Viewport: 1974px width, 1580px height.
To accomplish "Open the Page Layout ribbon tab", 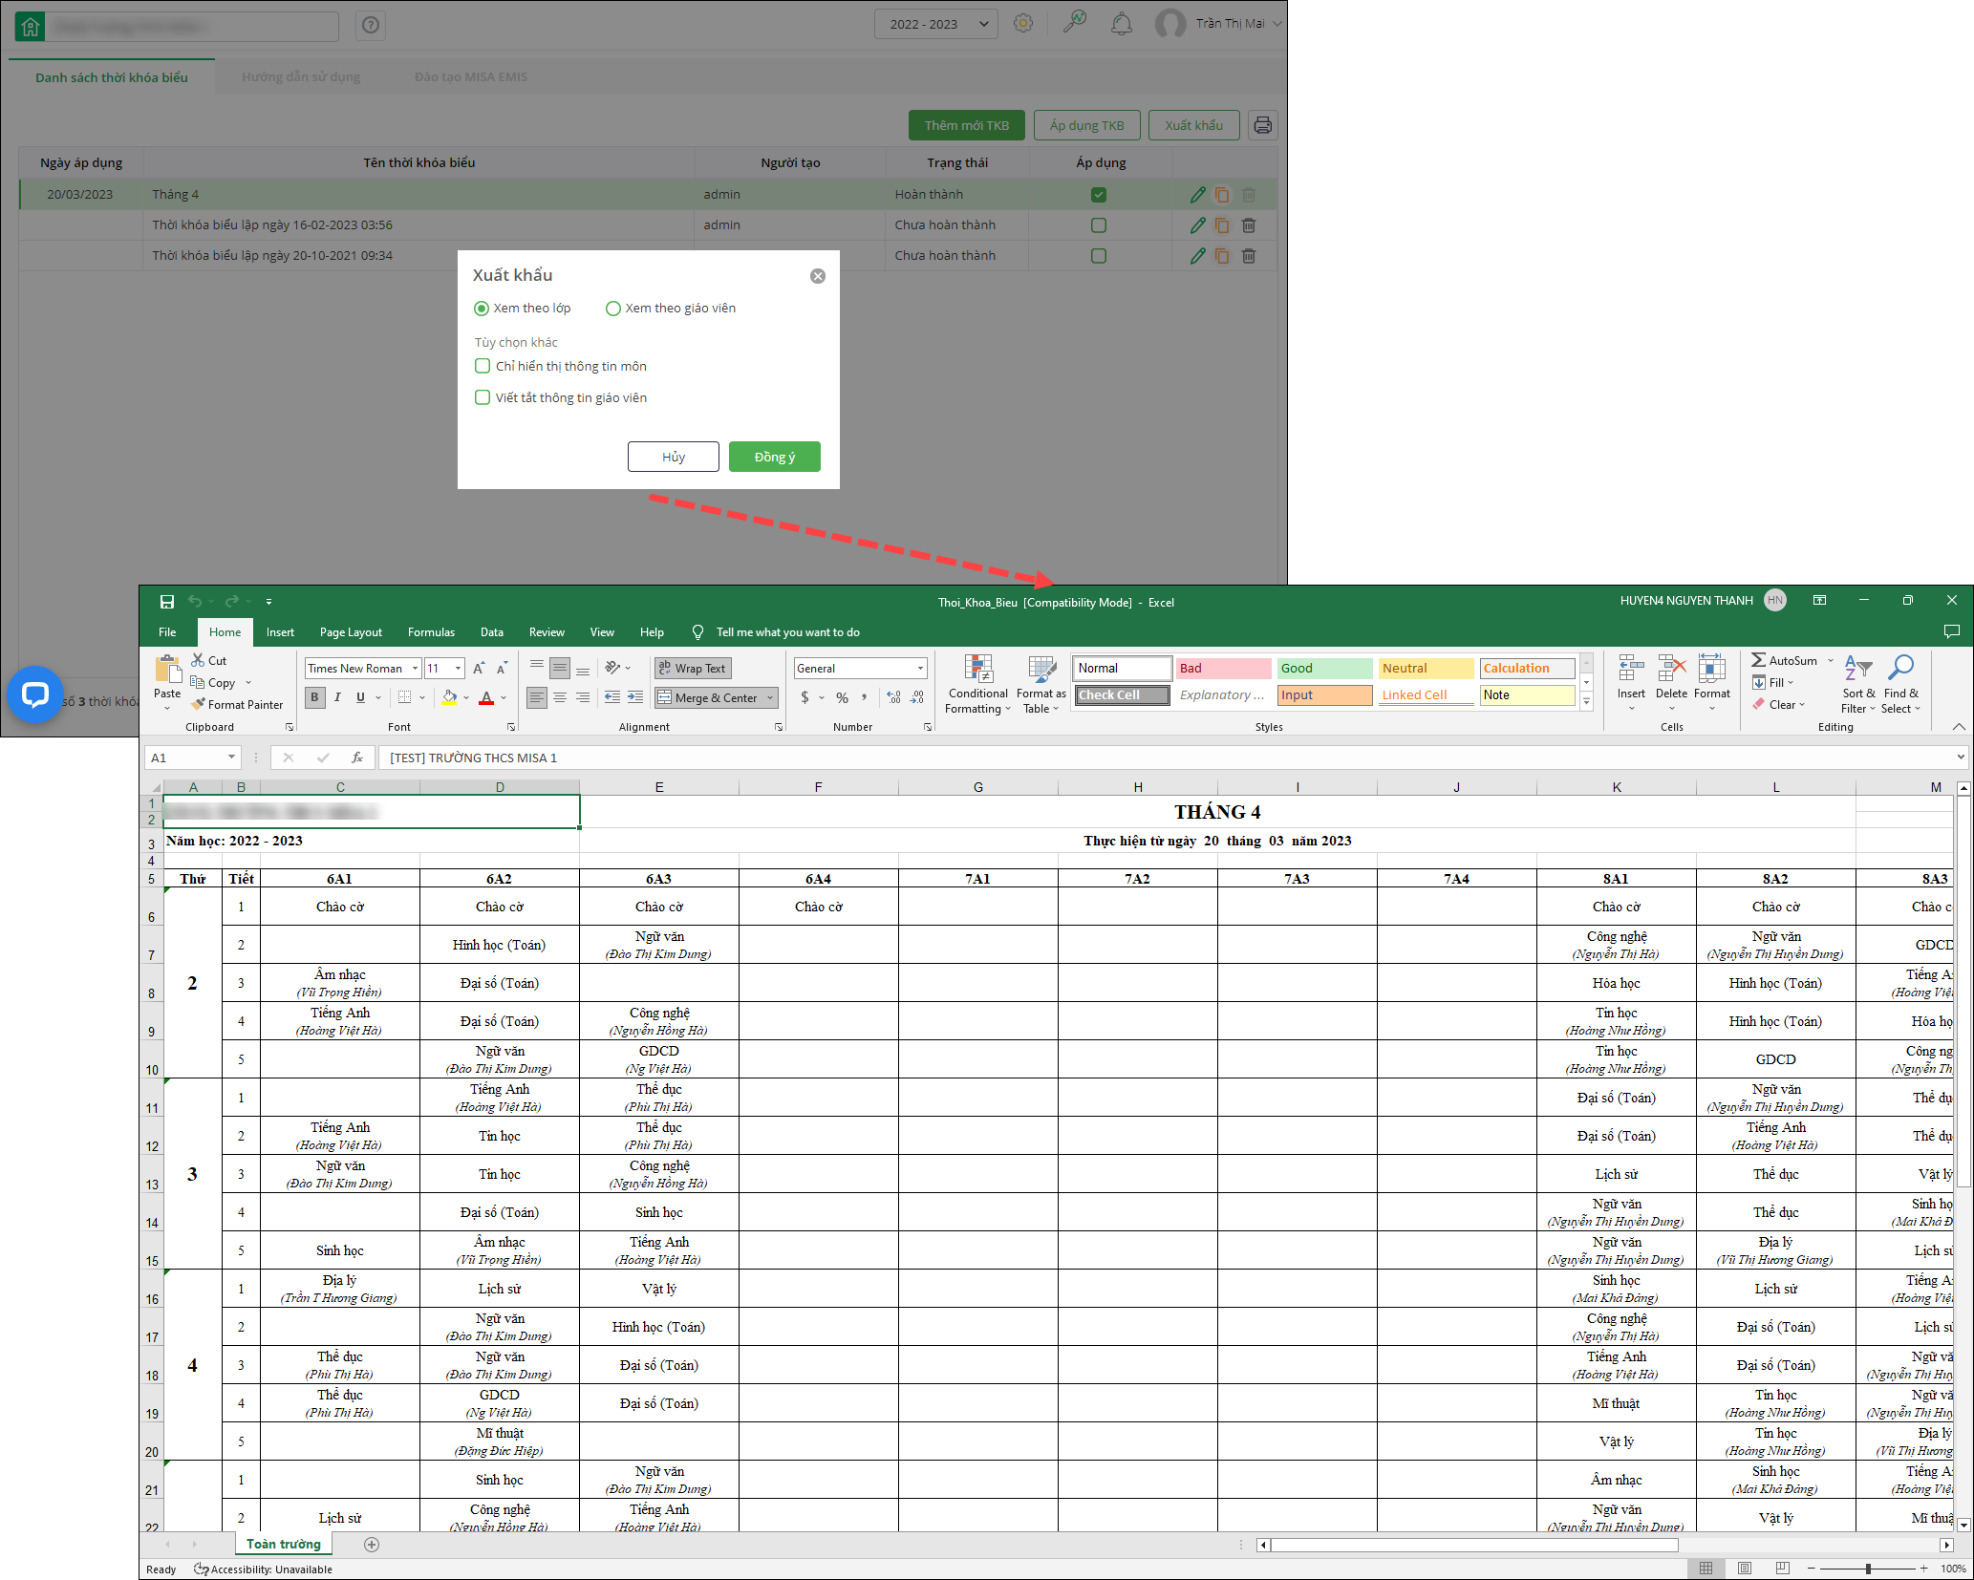I will [351, 632].
